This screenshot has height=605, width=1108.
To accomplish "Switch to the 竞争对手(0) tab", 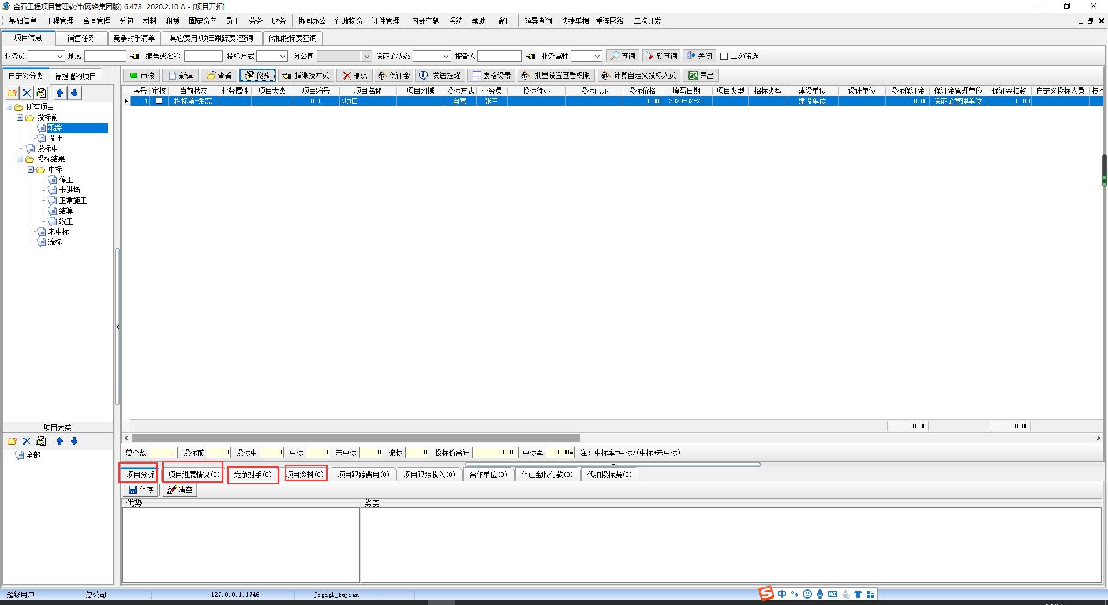I will tap(252, 475).
